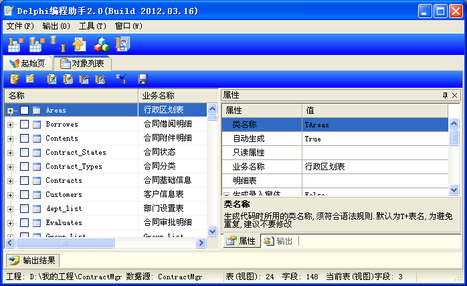467x286 pixels.
Task: Expand the Contract_Types node
Action: pyautogui.click(x=11, y=167)
